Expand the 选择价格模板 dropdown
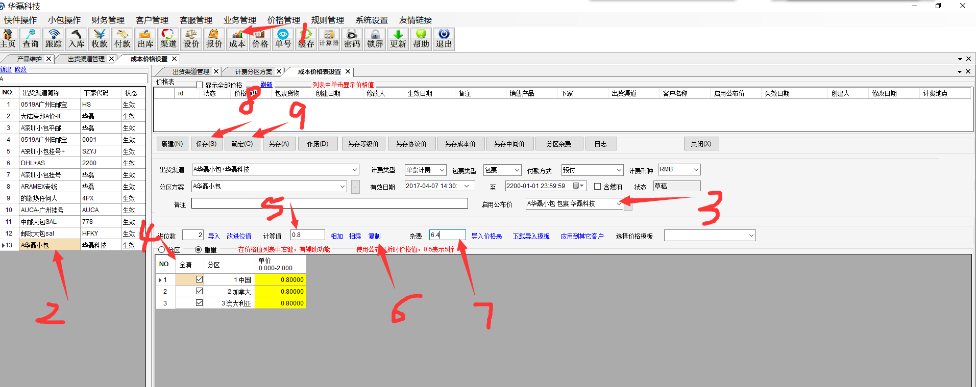Image resolution: width=976 pixels, height=387 pixels. (751, 236)
